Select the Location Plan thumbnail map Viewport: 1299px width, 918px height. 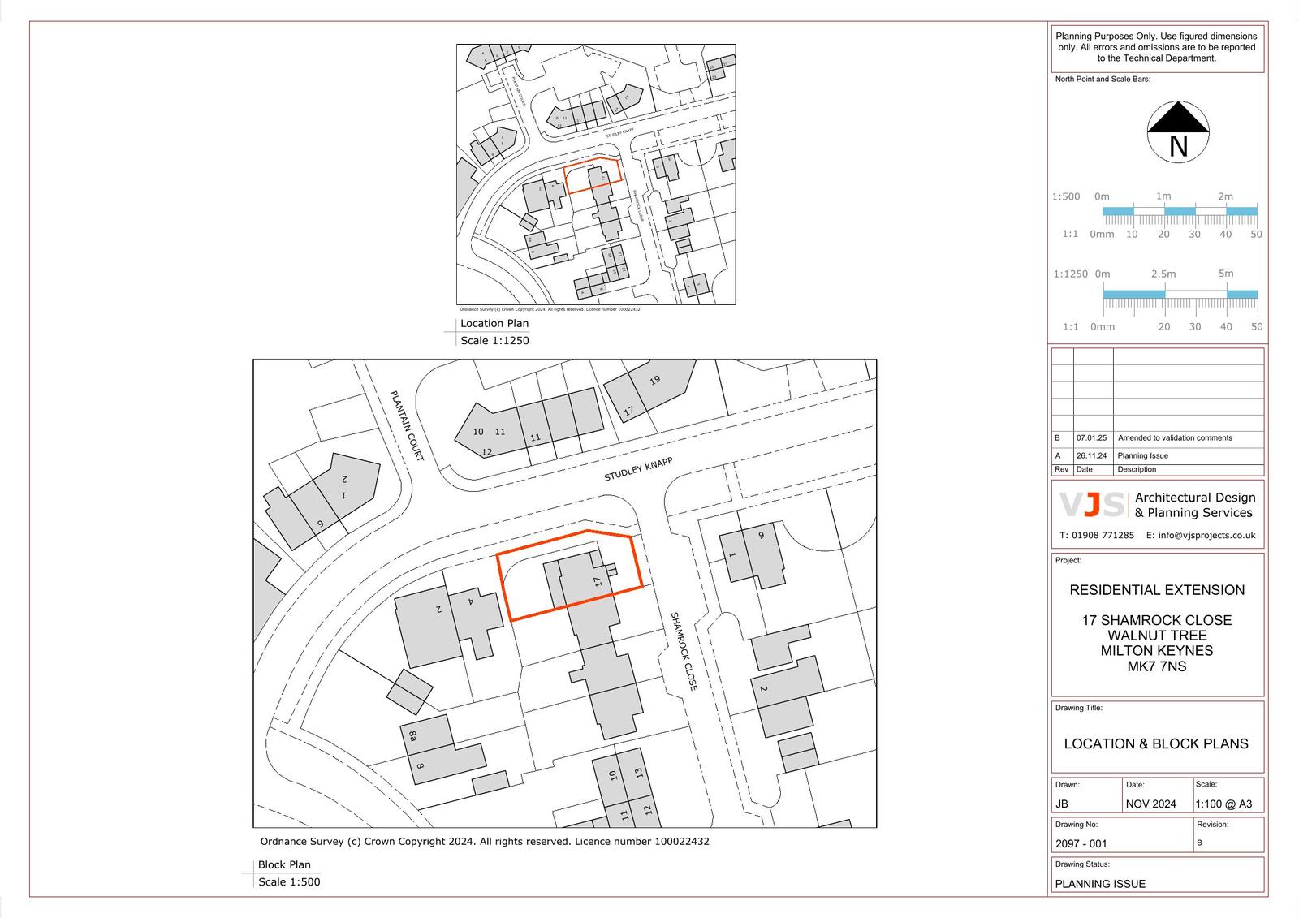click(595, 175)
